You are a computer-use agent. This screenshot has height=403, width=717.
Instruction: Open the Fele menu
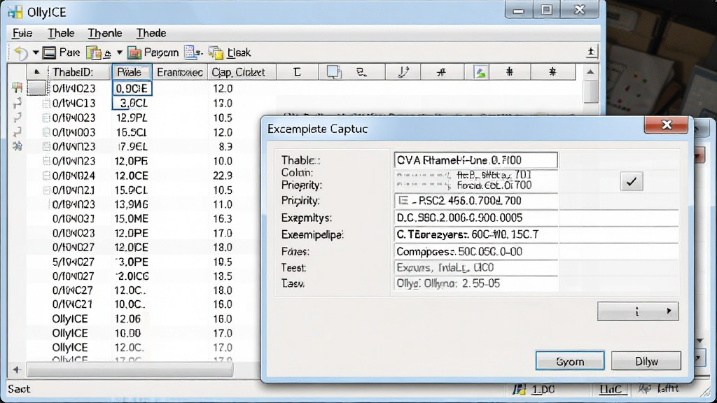point(22,34)
